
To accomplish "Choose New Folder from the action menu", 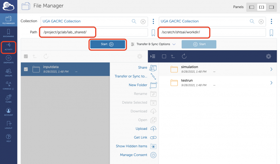I will click(x=138, y=85).
